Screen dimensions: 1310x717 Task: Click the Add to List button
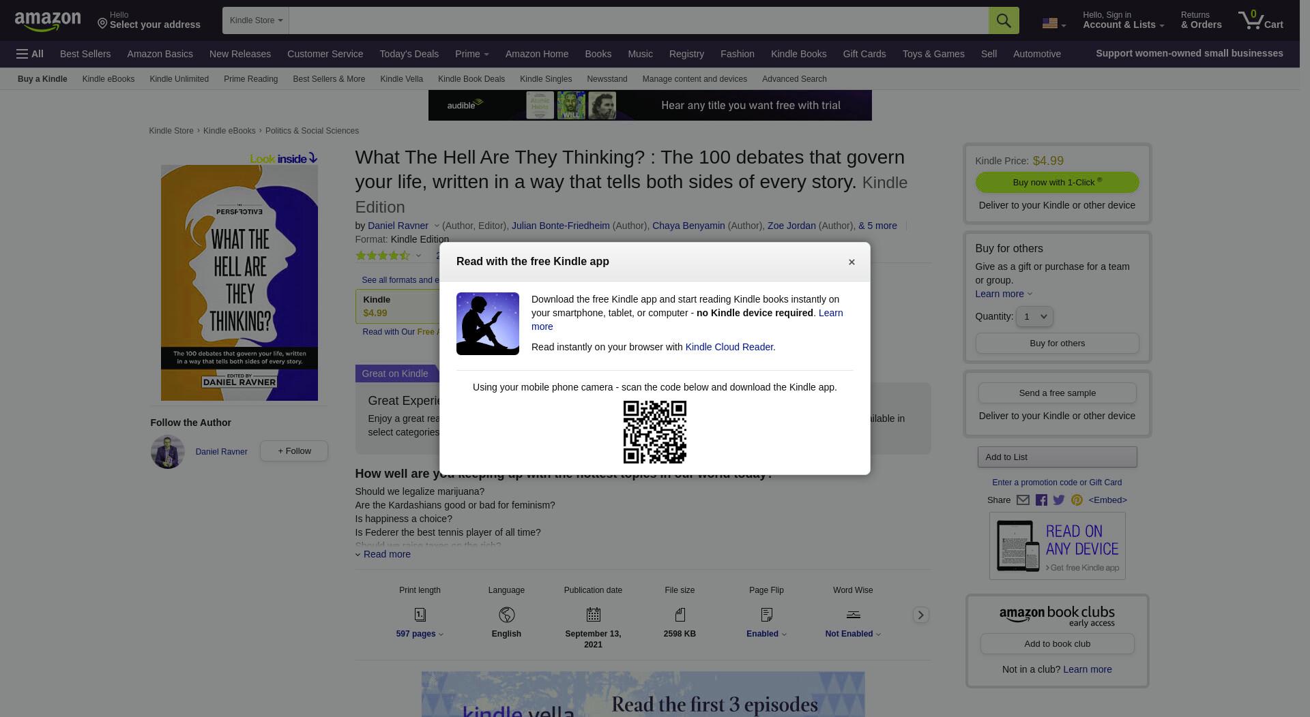[1057, 457]
